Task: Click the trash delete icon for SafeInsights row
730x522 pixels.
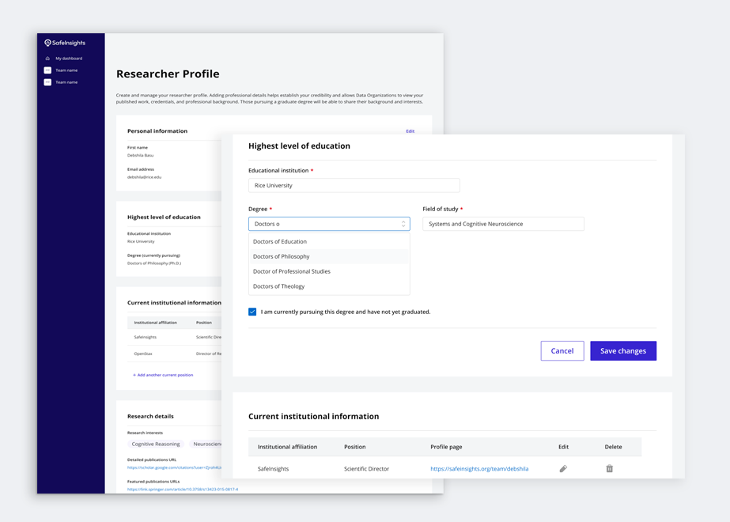Action: [x=610, y=468]
